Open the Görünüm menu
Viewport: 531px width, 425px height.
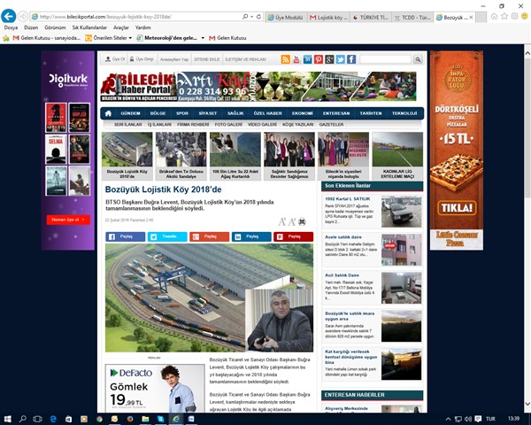pyautogui.click(x=55, y=27)
